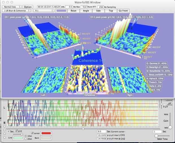Image resolution: width=175 pixels, height=143 pixels.
Task: Click the M: BetaMiddle 16..20Hz legend label
Action: point(158,71)
